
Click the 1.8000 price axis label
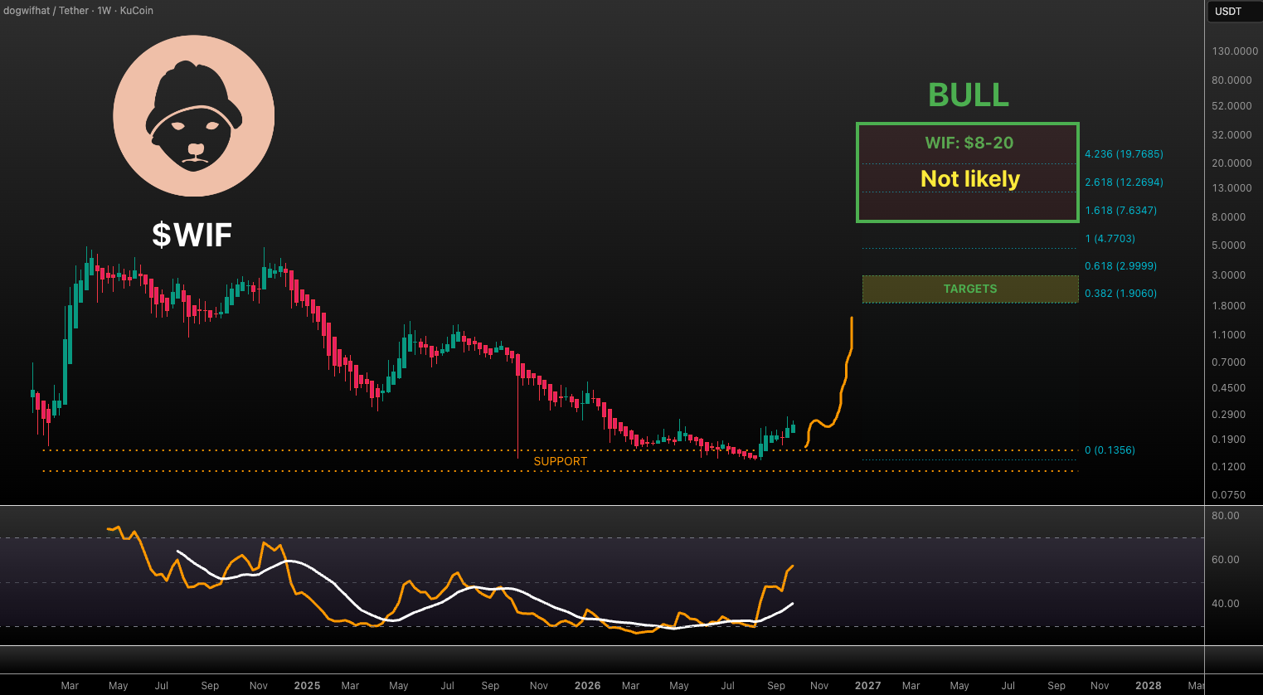click(1228, 306)
